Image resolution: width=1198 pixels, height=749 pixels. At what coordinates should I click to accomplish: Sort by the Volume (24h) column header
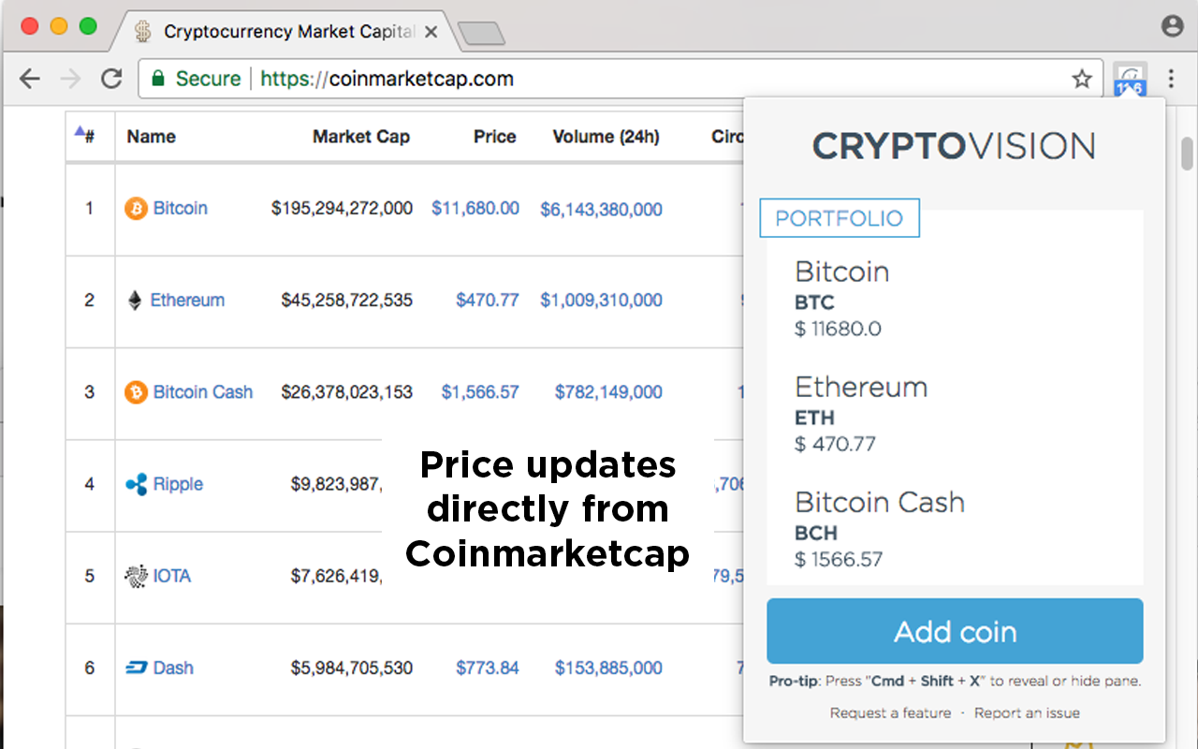(x=606, y=137)
